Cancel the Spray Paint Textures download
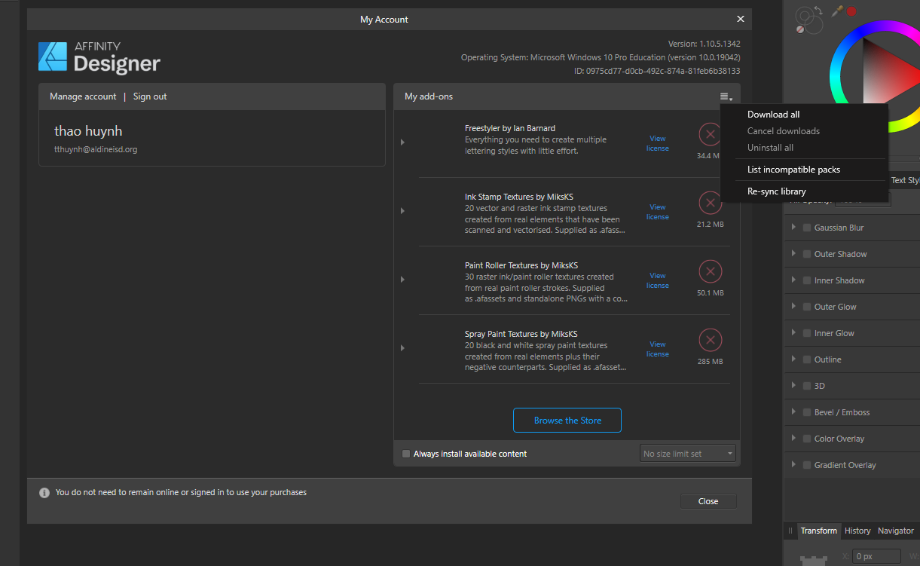Viewport: 920px width, 566px height. pos(709,339)
